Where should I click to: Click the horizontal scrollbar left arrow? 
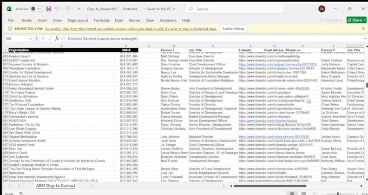(x=231, y=186)
